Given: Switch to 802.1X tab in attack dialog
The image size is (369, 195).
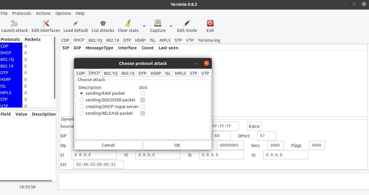Looking at the screenshot, I should click(x=128, y=73).
